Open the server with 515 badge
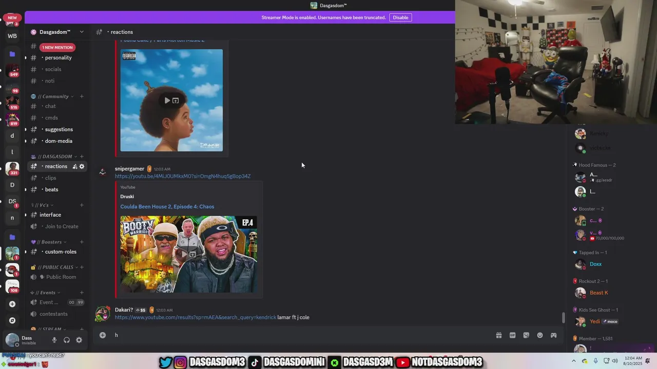657x369 pixels. [x=12, y=103]
